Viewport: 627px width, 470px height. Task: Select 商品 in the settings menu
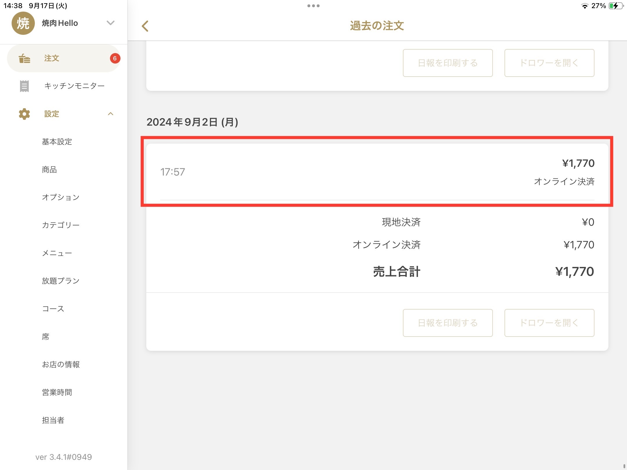49,169
